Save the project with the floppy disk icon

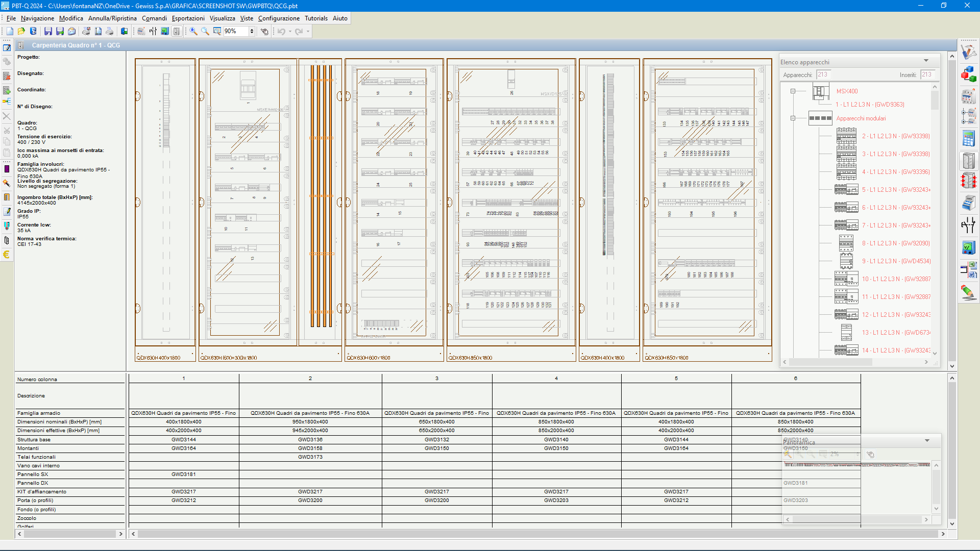point(48,32)
